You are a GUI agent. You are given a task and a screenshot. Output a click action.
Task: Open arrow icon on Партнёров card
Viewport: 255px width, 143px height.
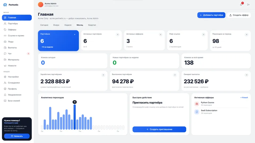coord(75,34)
